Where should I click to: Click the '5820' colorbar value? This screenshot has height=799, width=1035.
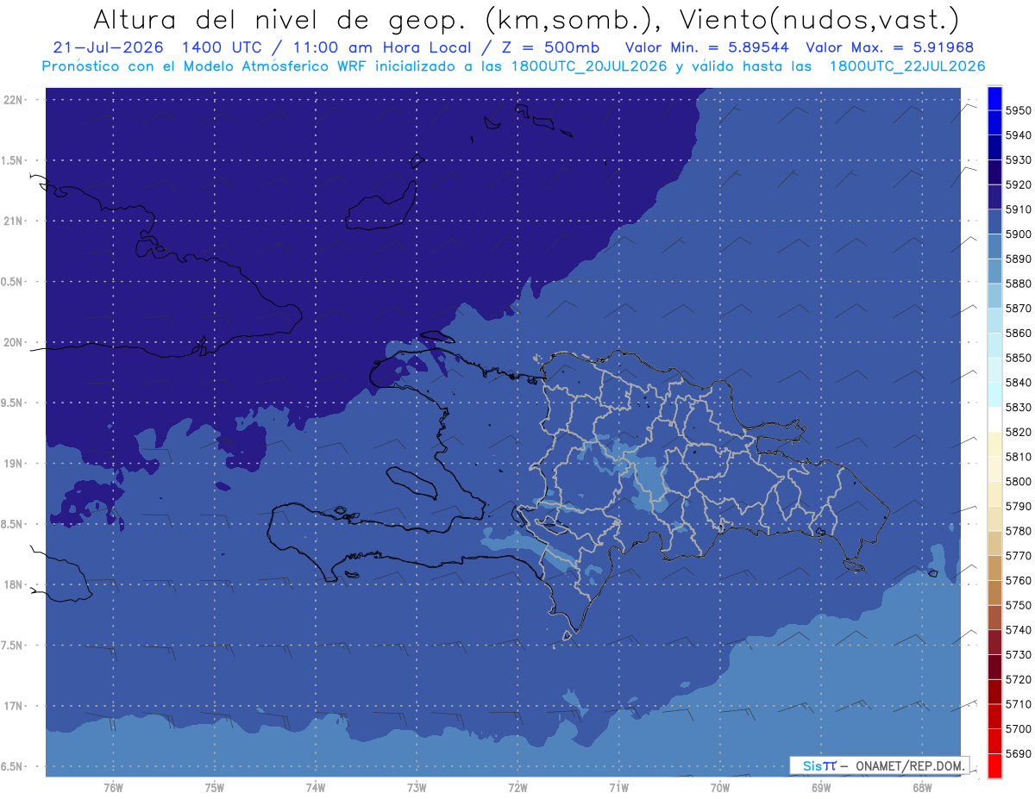point(1019,432)
